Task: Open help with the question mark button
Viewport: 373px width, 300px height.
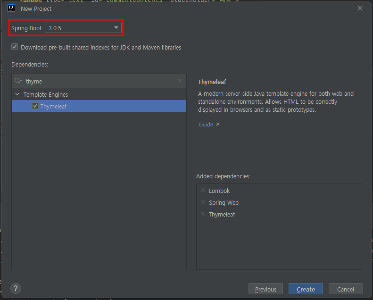Action: pos(16,289)
